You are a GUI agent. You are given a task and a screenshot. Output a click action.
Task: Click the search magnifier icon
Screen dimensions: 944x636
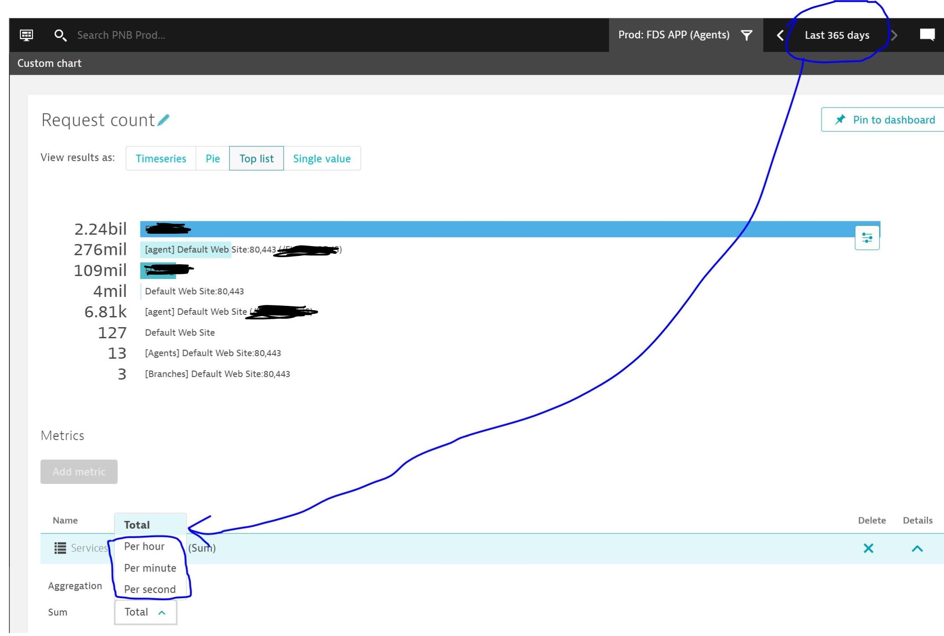60,35
